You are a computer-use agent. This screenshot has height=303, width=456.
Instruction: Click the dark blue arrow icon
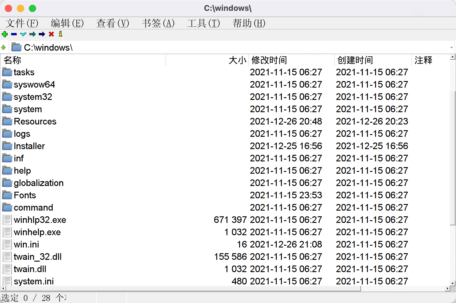42,34
